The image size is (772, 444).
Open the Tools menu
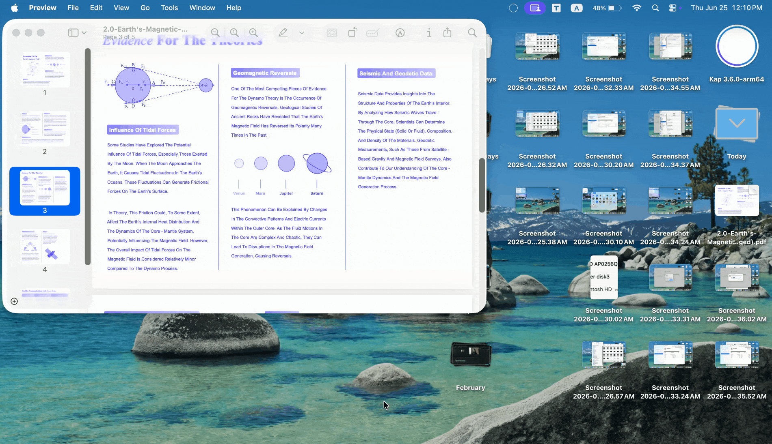click(x=169, y=8)
